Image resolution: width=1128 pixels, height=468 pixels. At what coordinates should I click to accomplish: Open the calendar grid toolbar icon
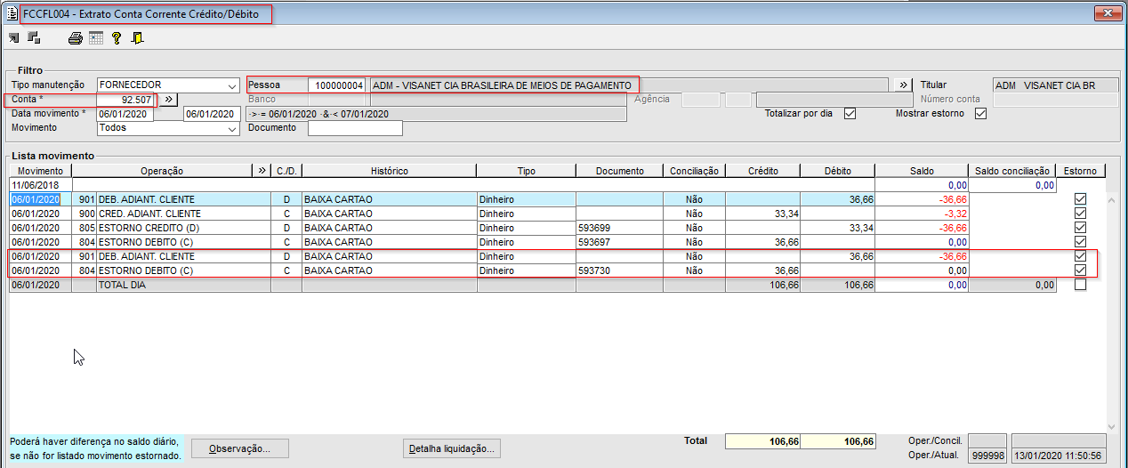click(96, 38)
